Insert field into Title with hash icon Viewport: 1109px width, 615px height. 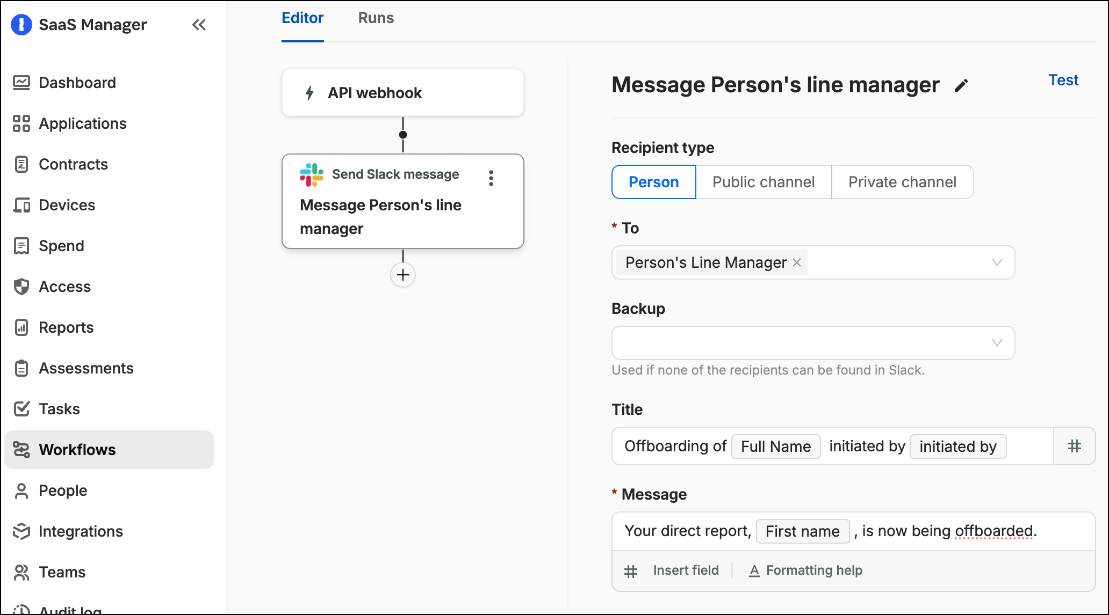click(x=1075, y=446)
